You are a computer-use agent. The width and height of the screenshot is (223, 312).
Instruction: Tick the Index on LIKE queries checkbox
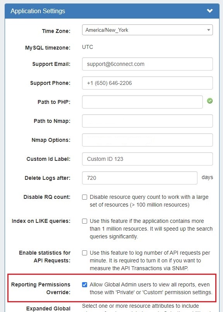pos(84,221)
